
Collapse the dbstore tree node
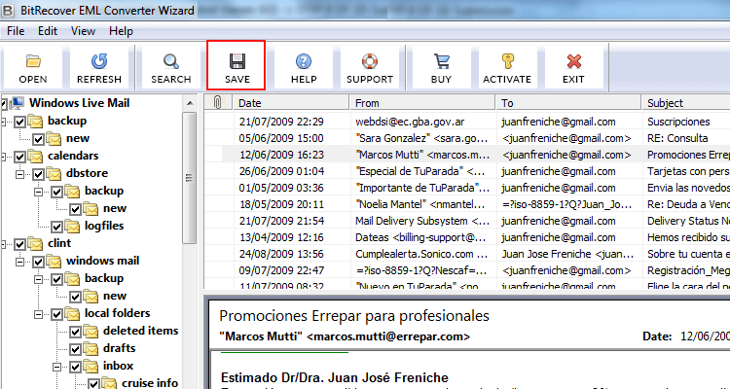click(x=20, y=174)
